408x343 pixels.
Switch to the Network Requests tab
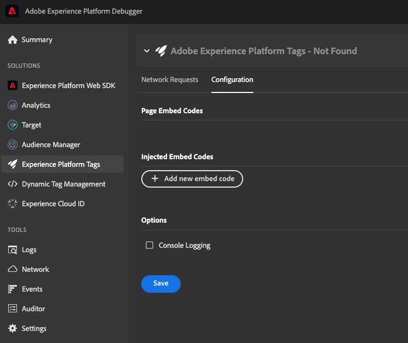tap(170, 79)
